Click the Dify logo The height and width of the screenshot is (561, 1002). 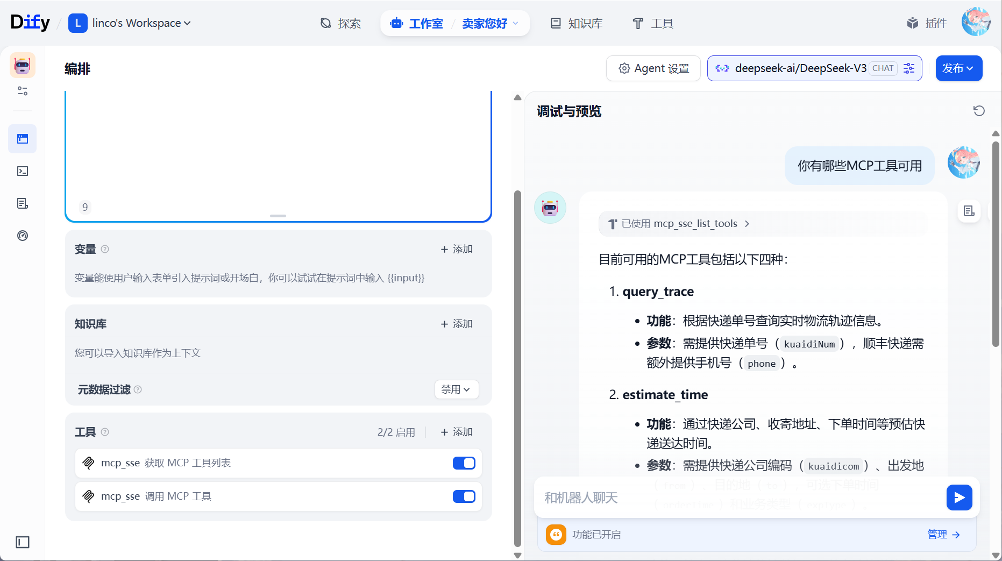pyautogui.click(x=30, y=23)
